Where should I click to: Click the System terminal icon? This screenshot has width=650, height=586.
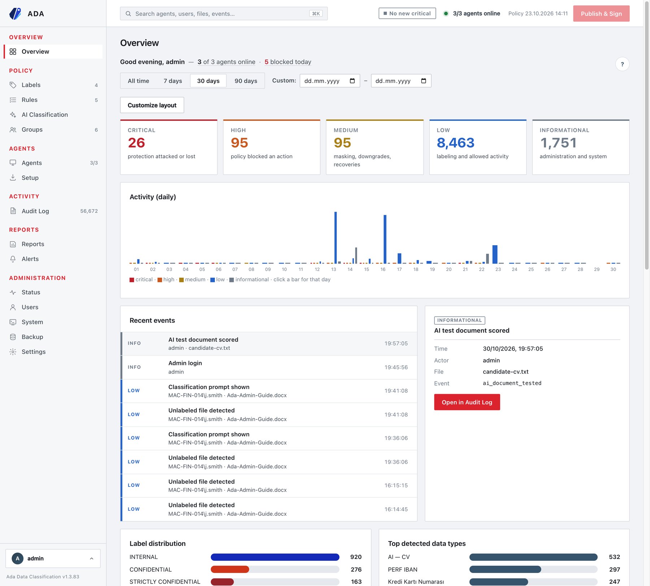point(13,322)
